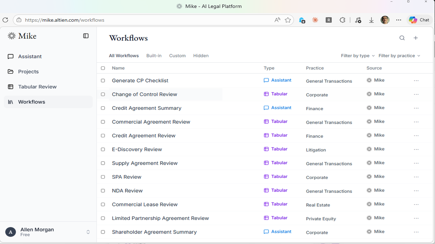
Task: Expand the Allen Morgan account menu
Action: pyautogui.click(x=48, y=232)
